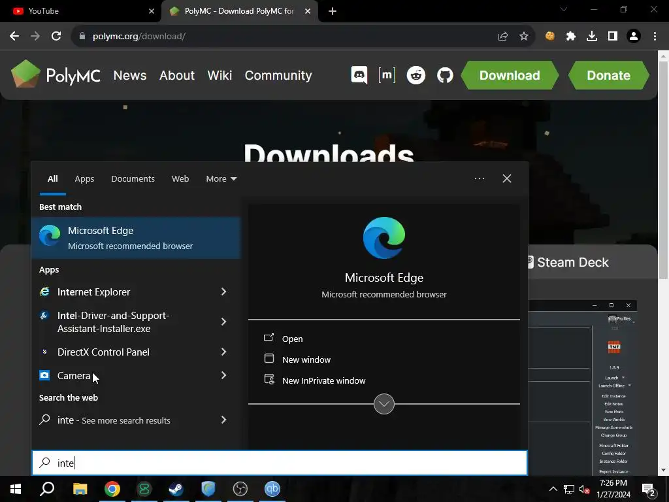Click the taskbar Search magnifier
669x502 pixels.
tap(47, 489)
